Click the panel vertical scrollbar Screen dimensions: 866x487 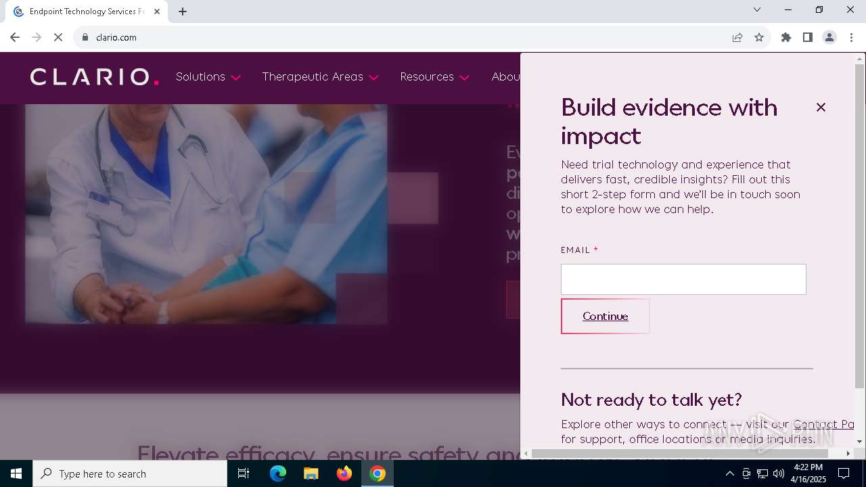860,226
